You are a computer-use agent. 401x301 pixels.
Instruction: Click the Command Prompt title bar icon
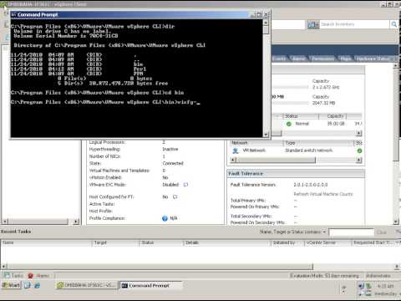coord(14,14)
